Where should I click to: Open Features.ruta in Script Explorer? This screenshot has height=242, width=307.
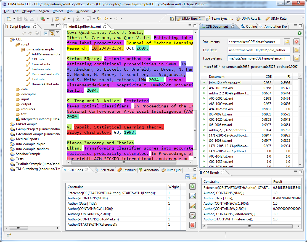pos(41,69)
